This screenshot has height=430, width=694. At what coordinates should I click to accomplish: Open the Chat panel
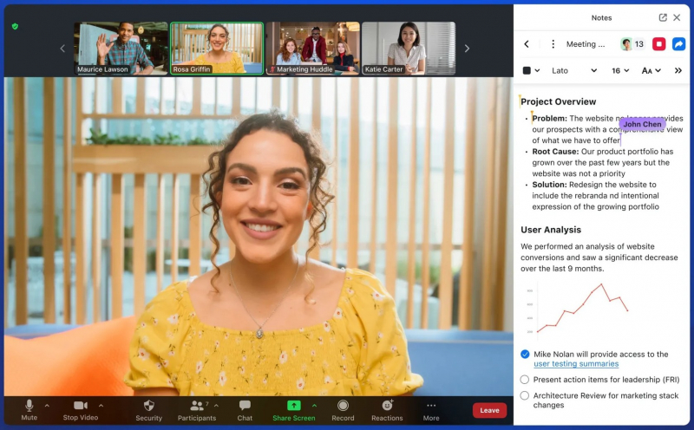tap(245, 408)
